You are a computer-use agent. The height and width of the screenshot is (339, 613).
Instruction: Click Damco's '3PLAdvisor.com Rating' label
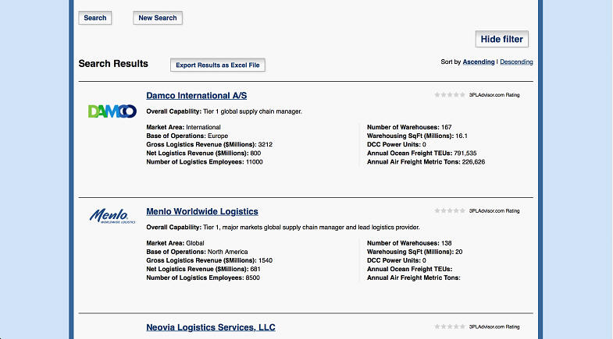pos(494,95)
